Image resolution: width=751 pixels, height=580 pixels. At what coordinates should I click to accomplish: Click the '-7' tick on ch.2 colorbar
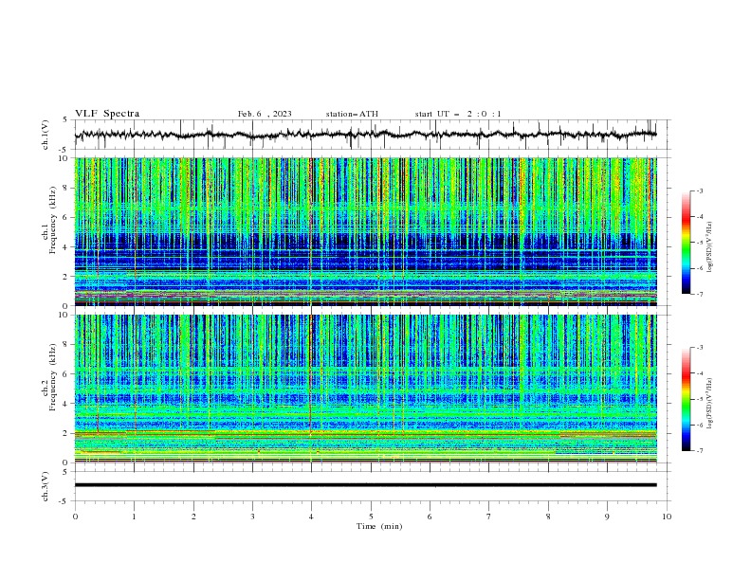point(699,451)
